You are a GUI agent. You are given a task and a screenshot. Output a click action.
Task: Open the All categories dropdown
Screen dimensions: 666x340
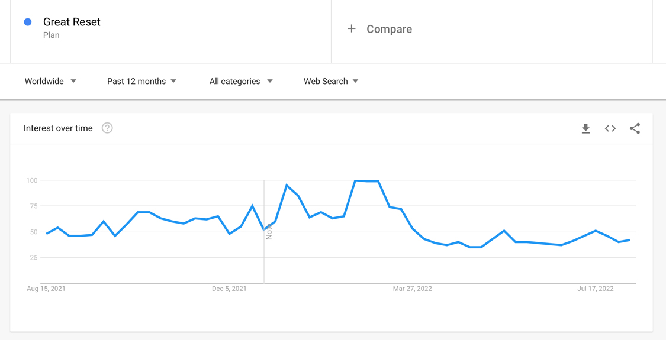(x=241, y=81)
